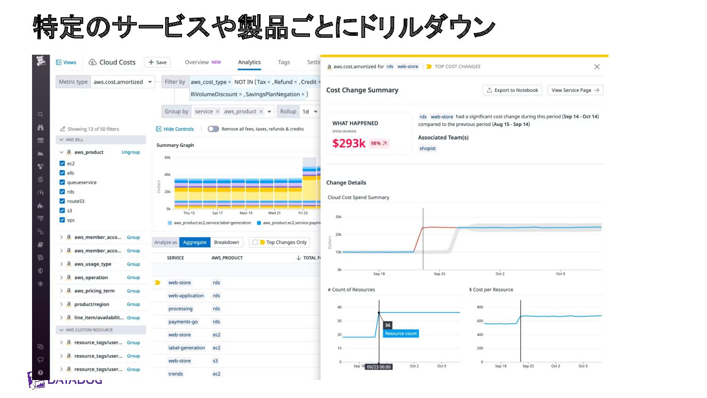This screenshot has width=707, height=398.
Task: Uncheck the route53 filter checkbox
Action: click(x=62, y=201)
